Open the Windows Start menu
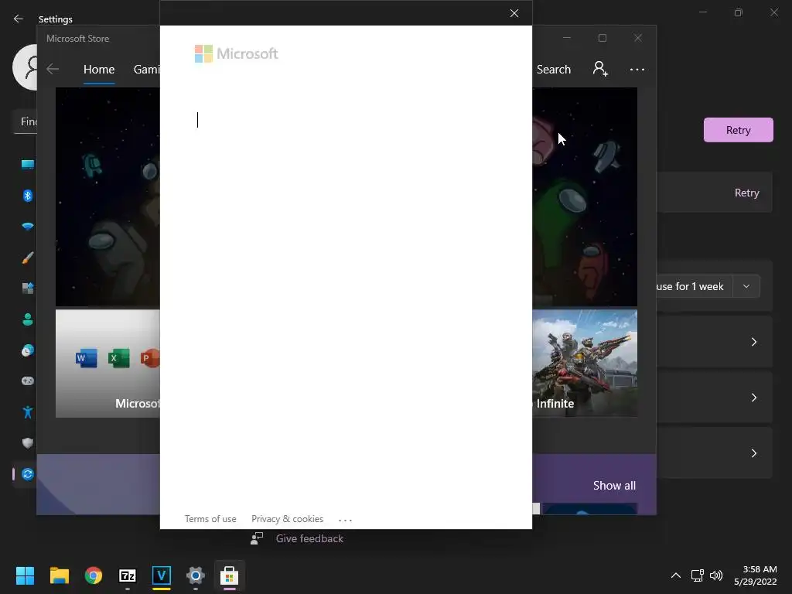 [25, 575]
